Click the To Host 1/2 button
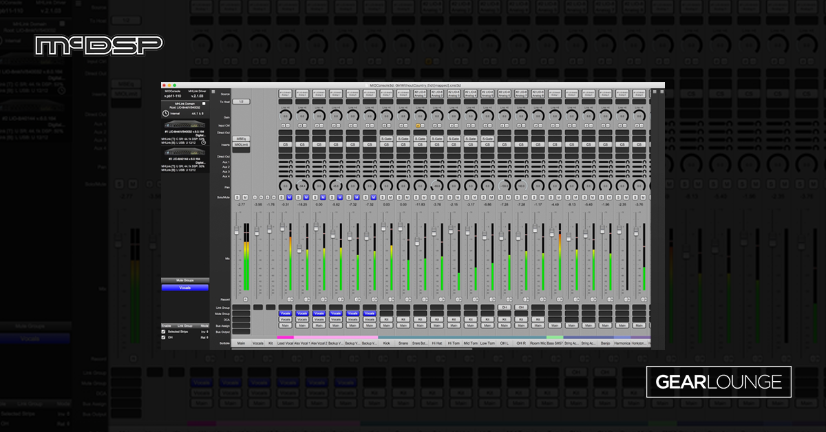826x432 pixels. pyautogui.click(x=241, y=102)
